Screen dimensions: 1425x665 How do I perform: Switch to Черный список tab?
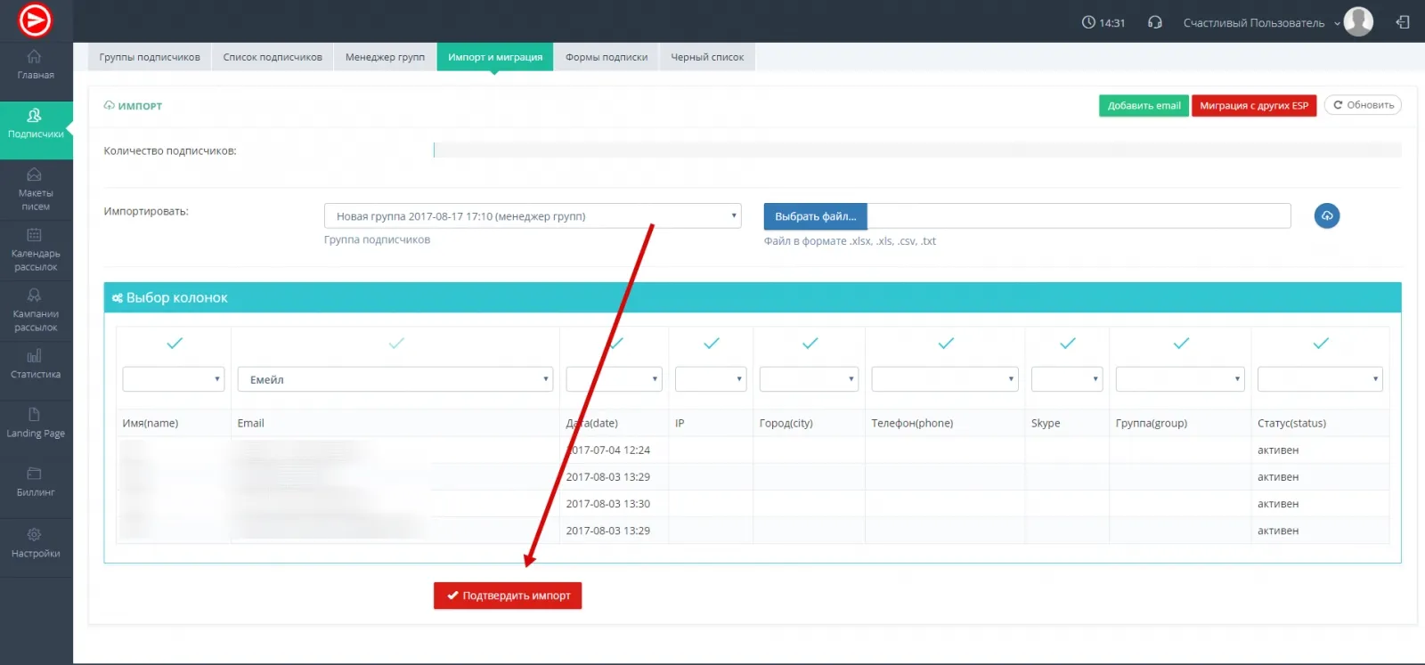tap(707, 57)
